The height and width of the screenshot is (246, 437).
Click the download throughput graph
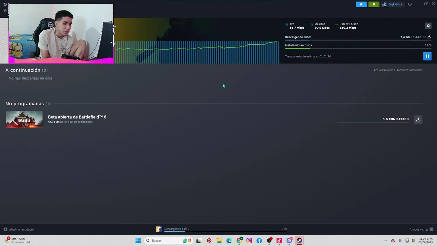click(196, 52)
